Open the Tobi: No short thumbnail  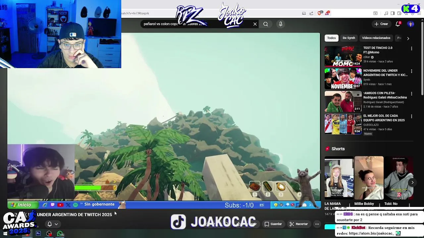(398, 178)
